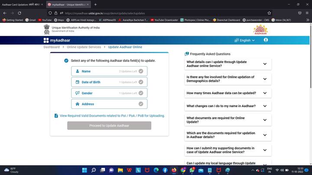Viewport: 312px width, 175px height.
Task: Click the myAadhaar grid logo icon
Action: 46,40
